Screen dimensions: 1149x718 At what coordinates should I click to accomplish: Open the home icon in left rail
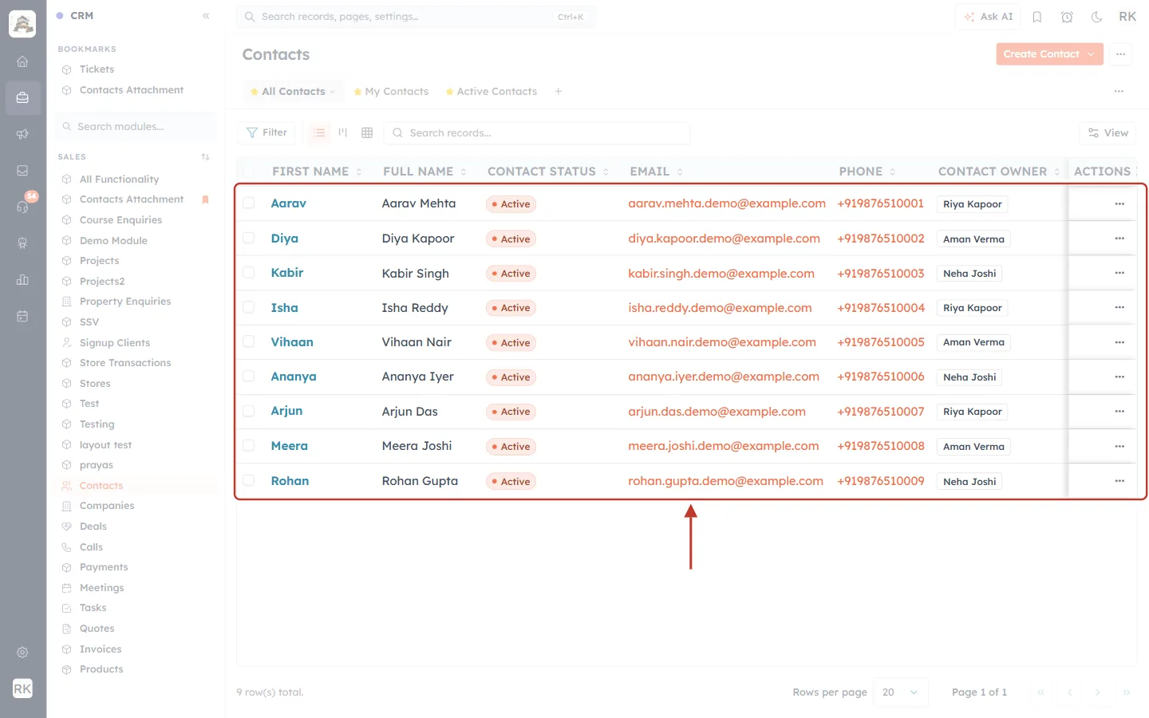[x=22, y=61]
